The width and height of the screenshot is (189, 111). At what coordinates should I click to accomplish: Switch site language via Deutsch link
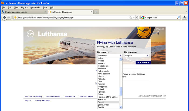coord(160,29)
